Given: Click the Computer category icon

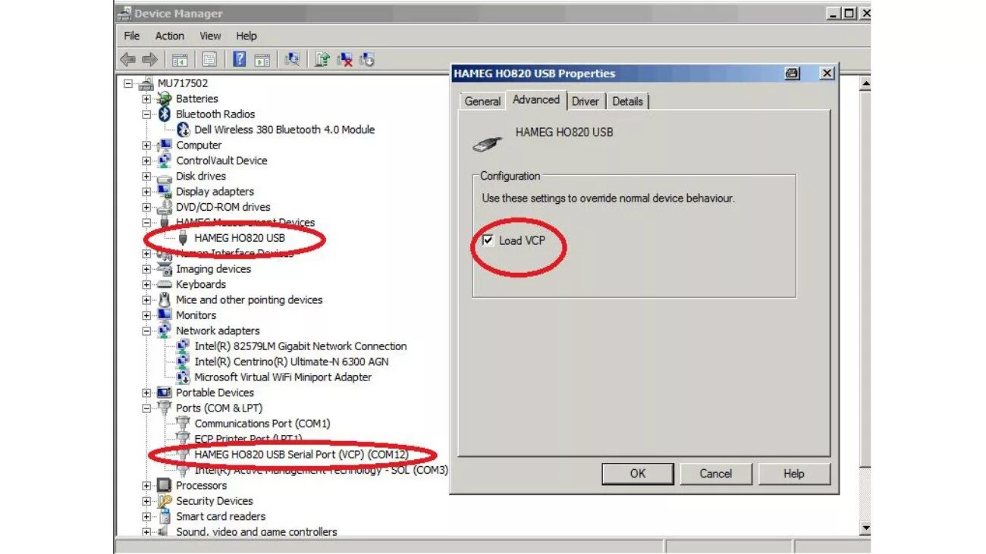Looking at the screenshot, I should 164,146.
